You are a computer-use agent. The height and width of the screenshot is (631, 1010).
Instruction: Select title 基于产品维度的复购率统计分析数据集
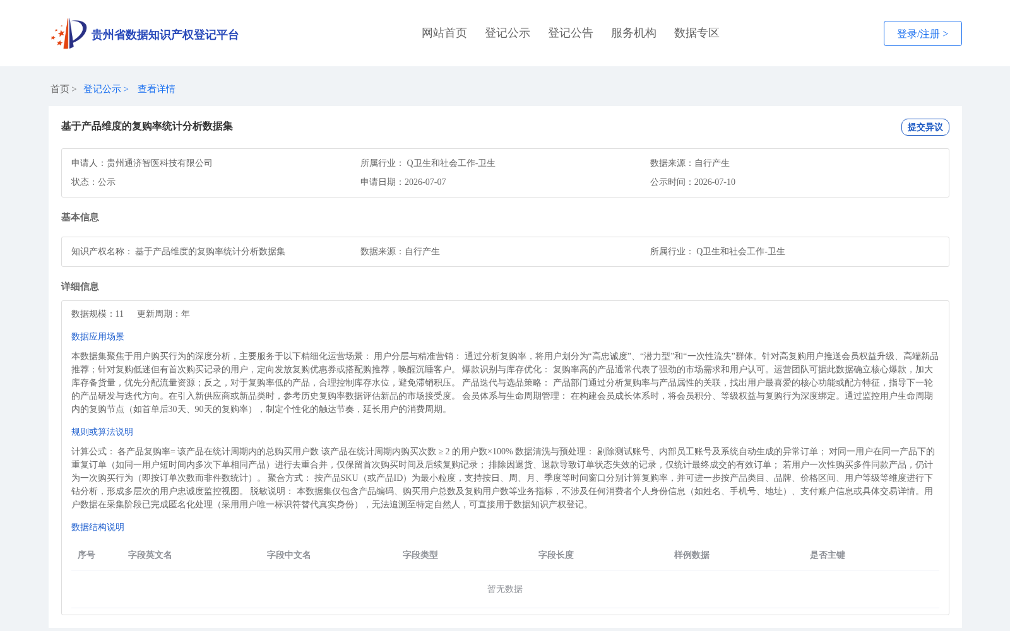pos(147,126)
